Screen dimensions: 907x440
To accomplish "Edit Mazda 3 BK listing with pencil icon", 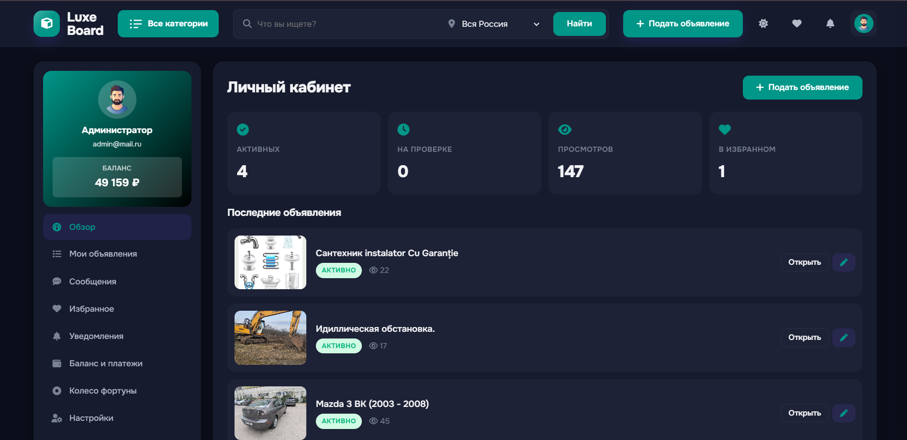I will click(844, 413).
